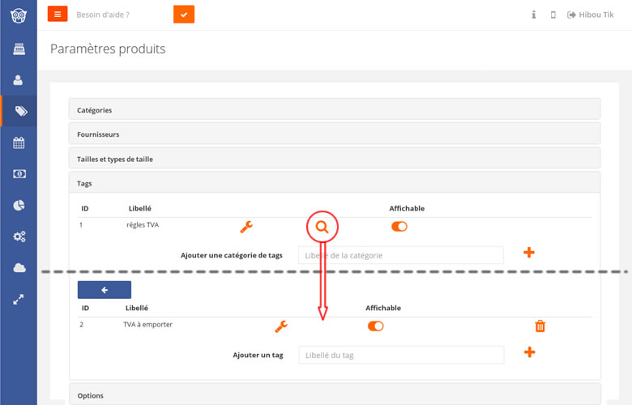
Task: Expand the Fournisseurs section
Action: click(335, 134)
